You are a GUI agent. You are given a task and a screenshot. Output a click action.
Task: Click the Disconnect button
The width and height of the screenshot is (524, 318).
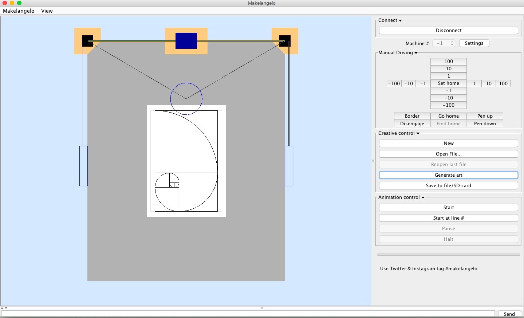(x=449, y=31)
